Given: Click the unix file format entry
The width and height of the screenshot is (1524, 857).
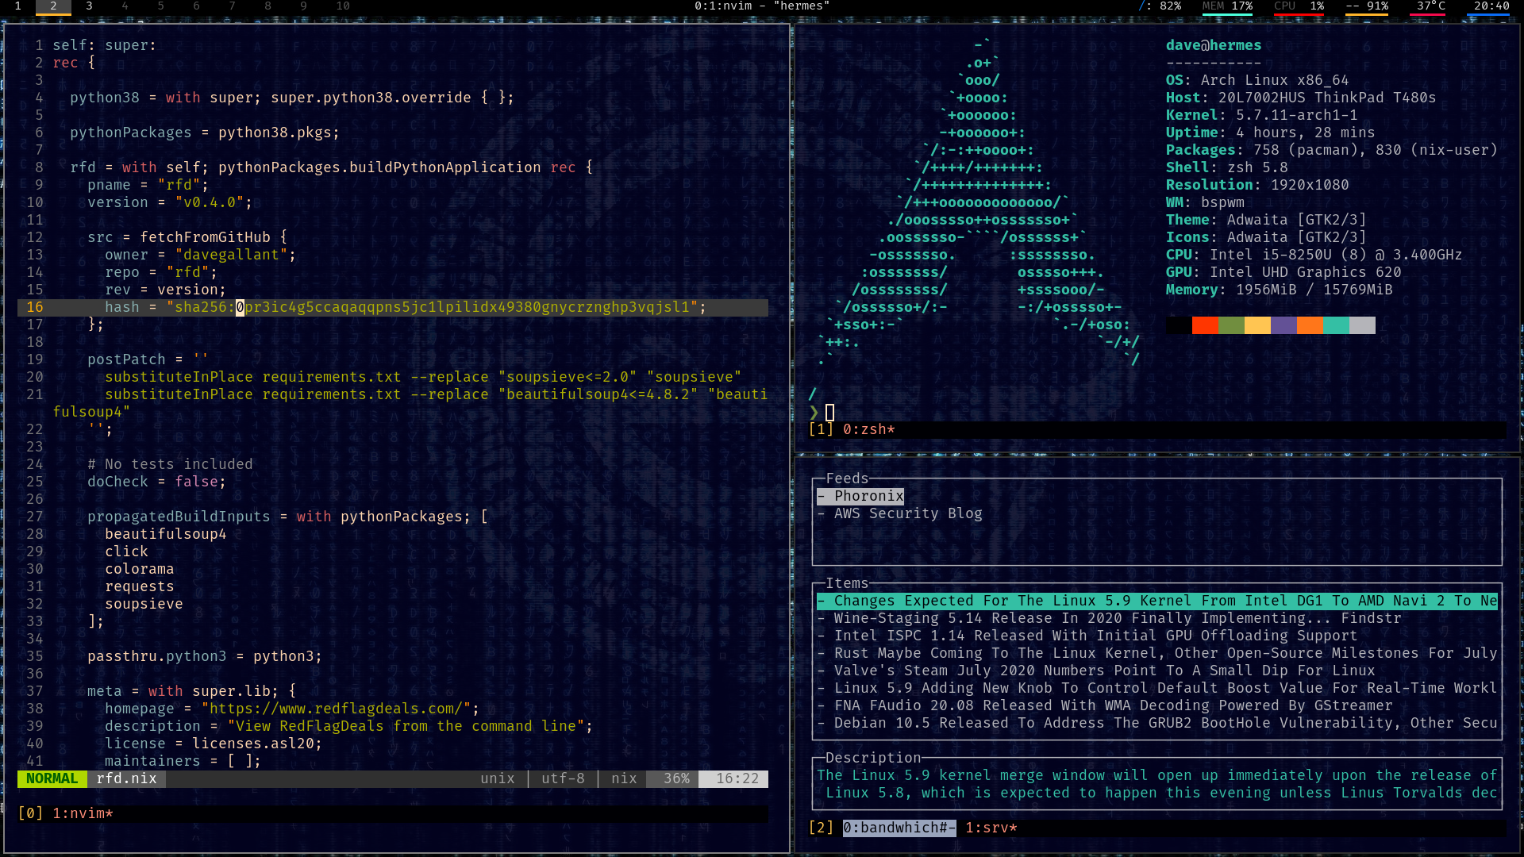Looking at the screenshot, I should [498, 778].
